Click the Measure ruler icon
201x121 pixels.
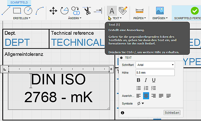[x=139, y=11]
